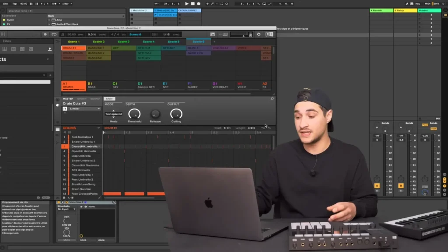Open DRUMS group dropdown arrow
The width and height of the screenshot is (448, 252).
[x=98, y=128]
